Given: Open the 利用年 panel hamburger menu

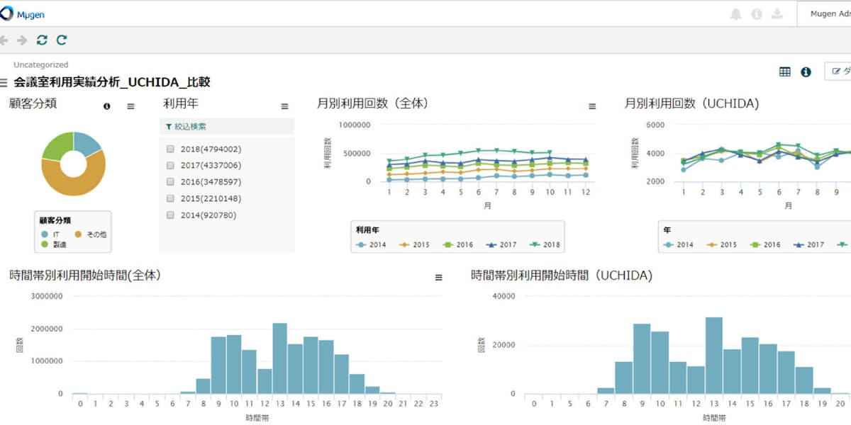Looking at the screenshot, I should 284,106.
